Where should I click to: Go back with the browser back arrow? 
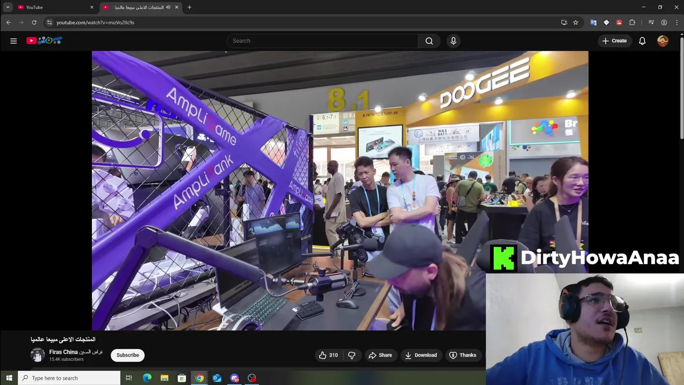point(9,22)
